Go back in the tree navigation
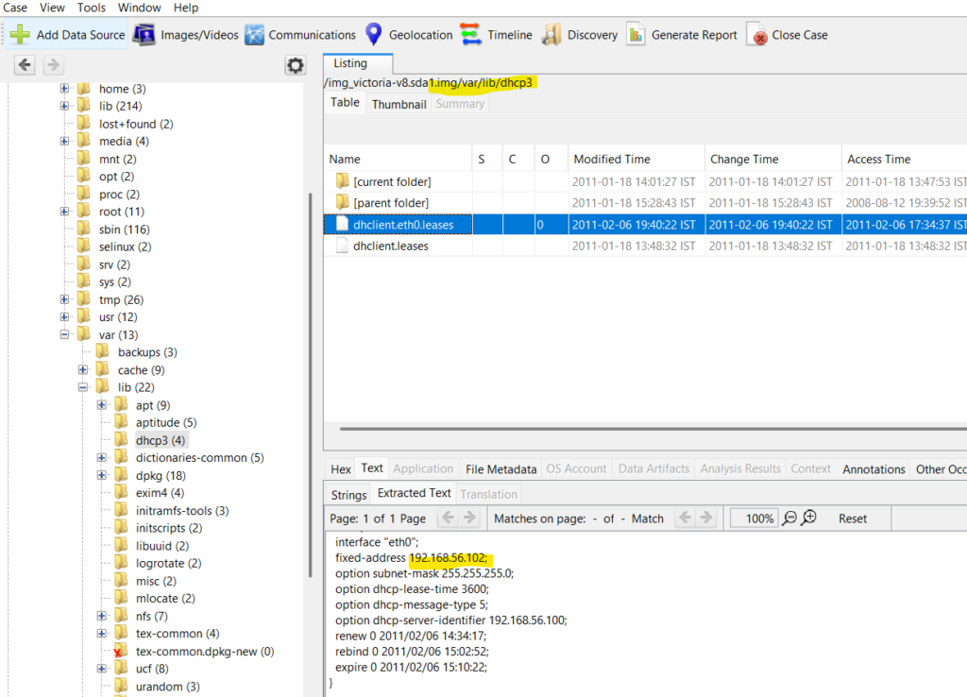 coord(25,65)
